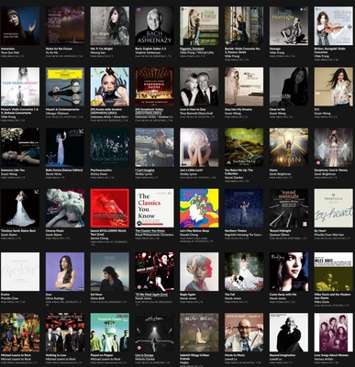355x367 pixels.
Task: Click the Nothing to Lose title
Action: pos(57,355)
